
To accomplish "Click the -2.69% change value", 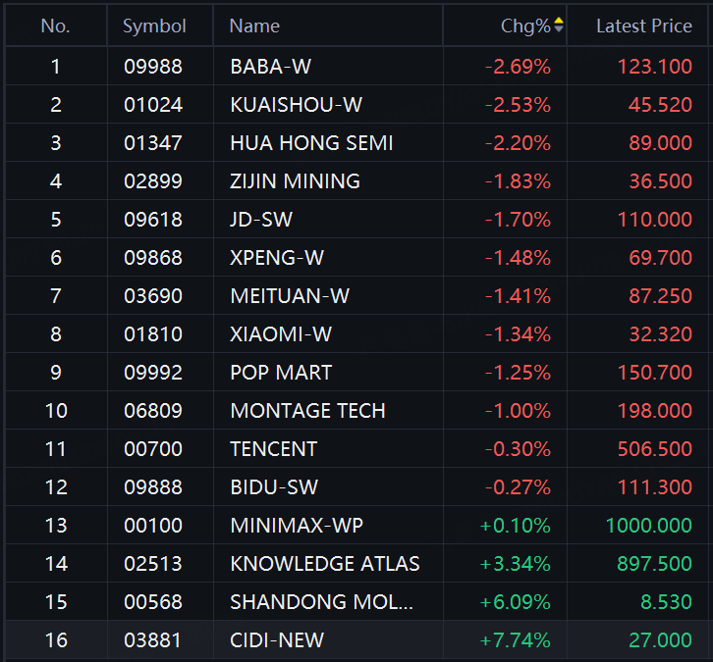I will coord(518,67).
